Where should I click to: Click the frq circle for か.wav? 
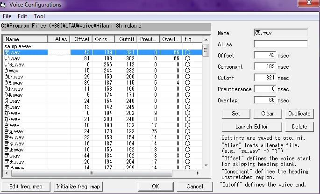pyautogui.click(x=187, y=113)
